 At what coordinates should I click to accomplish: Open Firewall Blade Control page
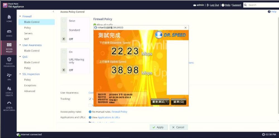click(x=37, y=22)
